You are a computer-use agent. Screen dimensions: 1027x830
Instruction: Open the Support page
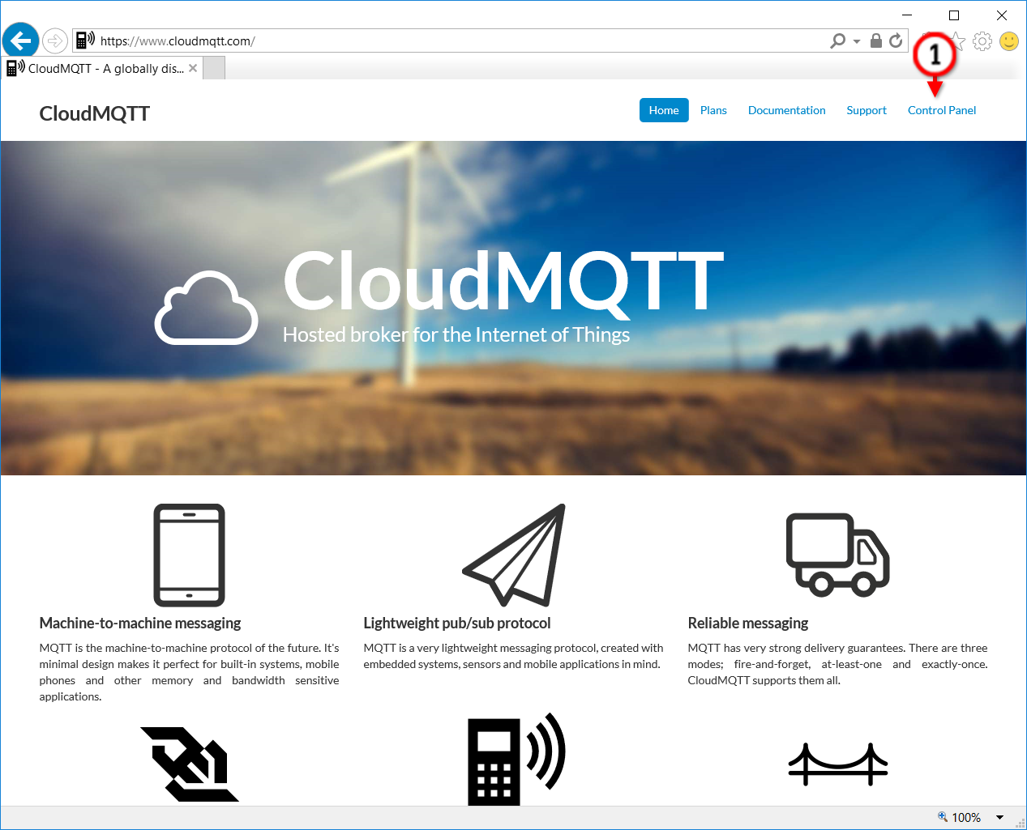(x=867, y=110)
